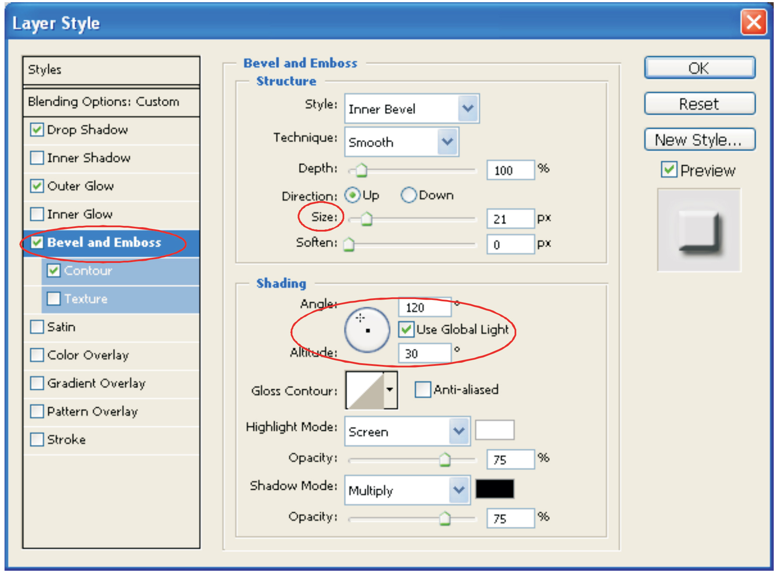The image size is (783, 576).
Task: Disable the Use Global Light checkbox
Action: [x=406, y=330]
